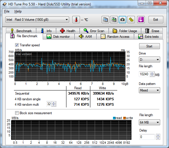Open the Random Access tab

coord(115,37)
